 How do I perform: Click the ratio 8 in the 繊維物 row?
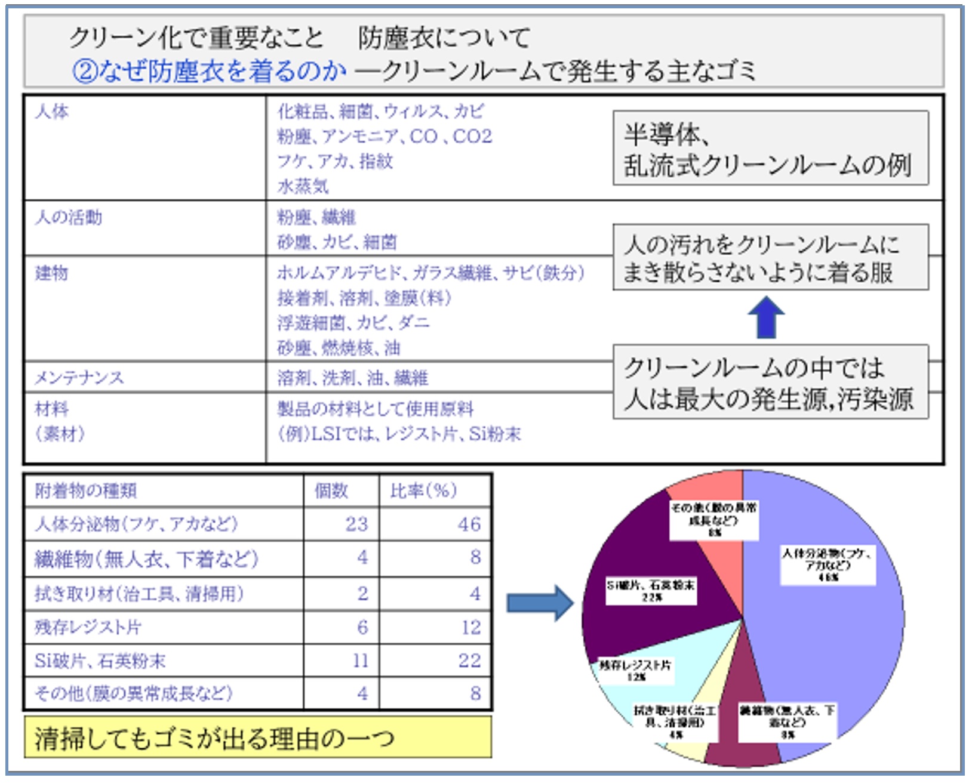[475, 558]
